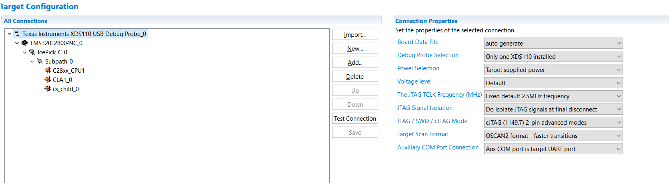The height and width of the screenshot is (183, 669).
Task: Click the Board Data File label link
Action: click(x=418, y=42)
